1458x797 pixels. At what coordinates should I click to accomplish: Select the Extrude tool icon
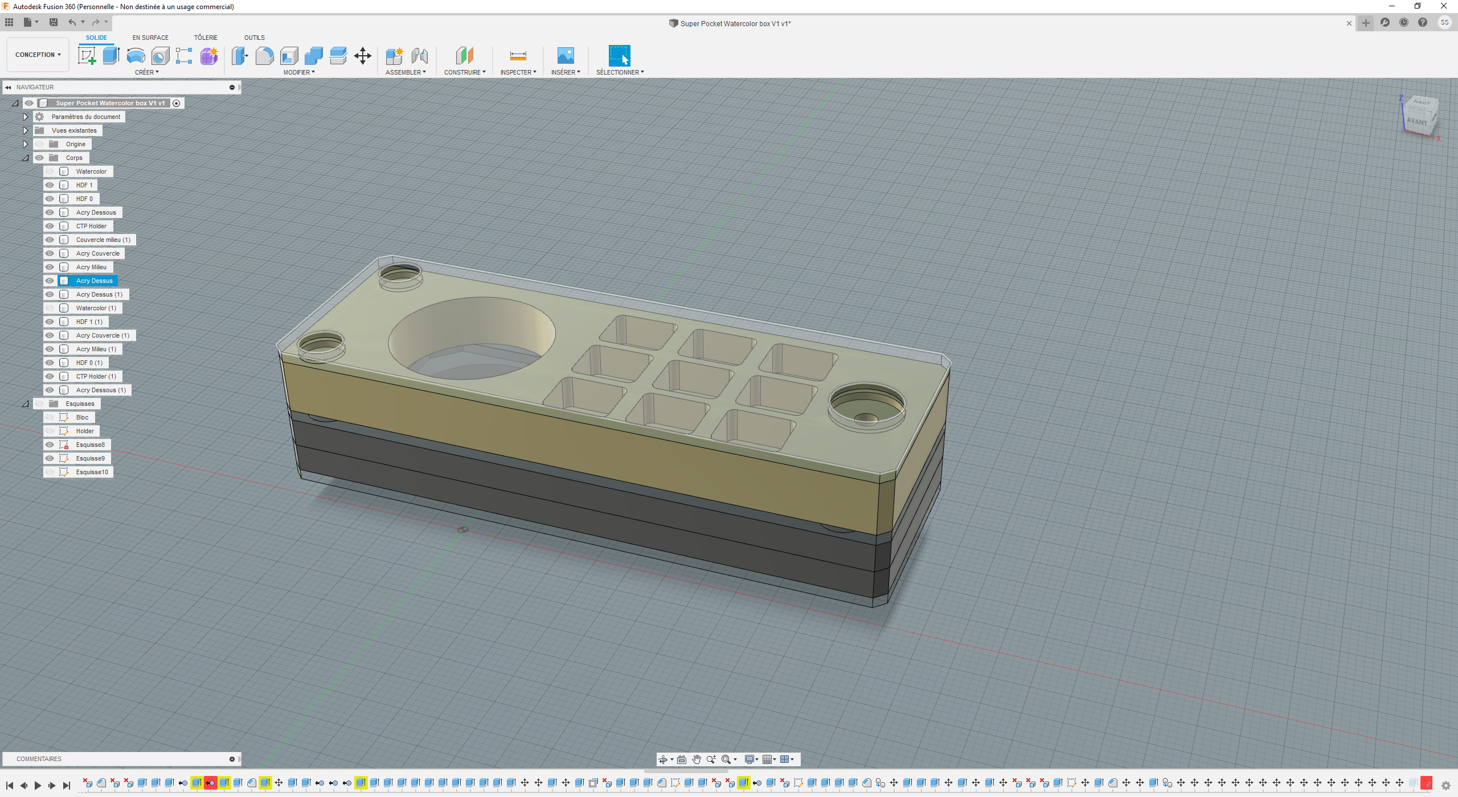click(111, 56)
